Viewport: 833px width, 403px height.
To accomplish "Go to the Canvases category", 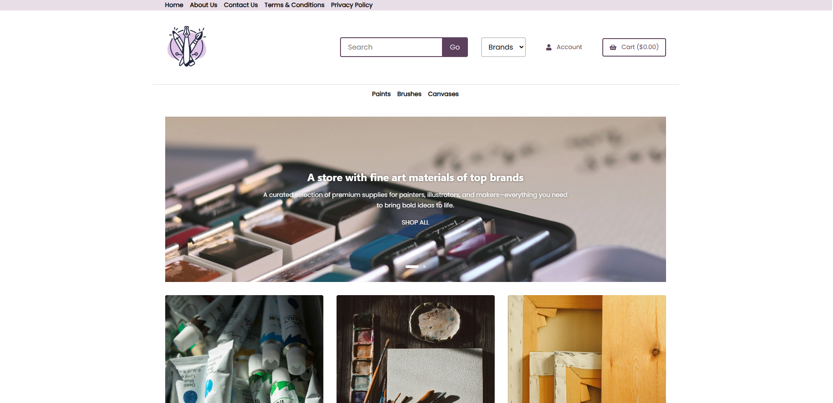I will (443, 94).
